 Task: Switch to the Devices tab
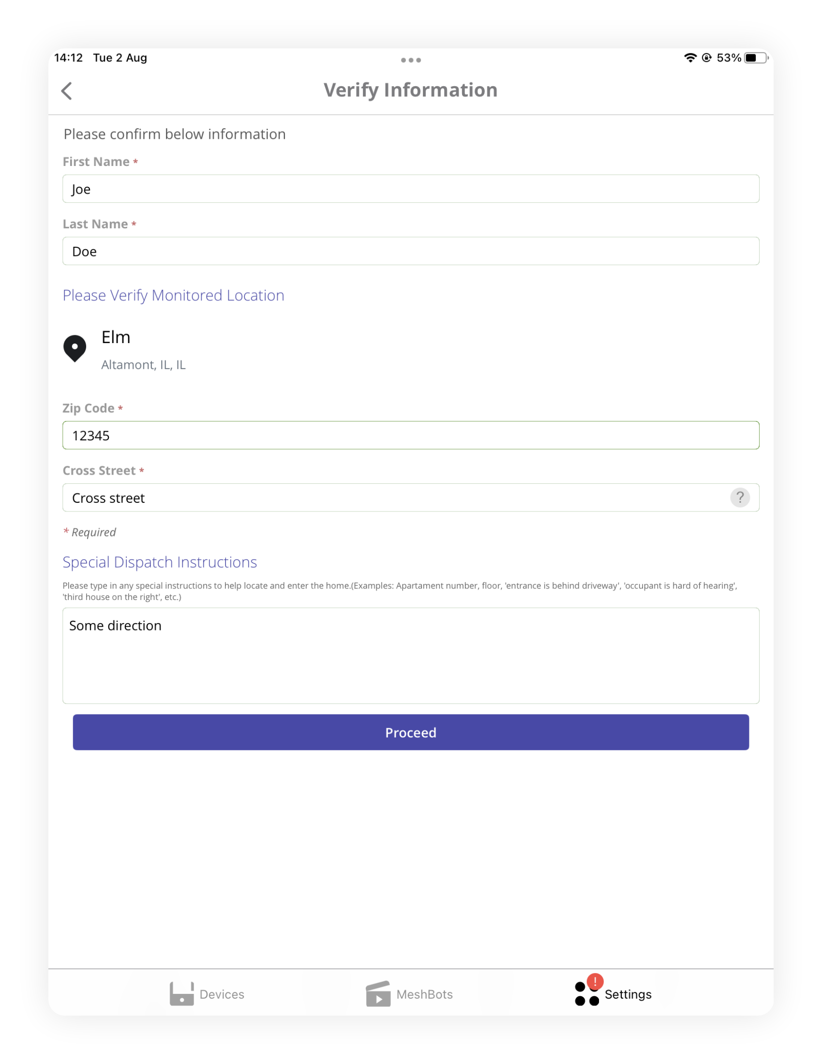pyautogui.click(x=207, y=994)
